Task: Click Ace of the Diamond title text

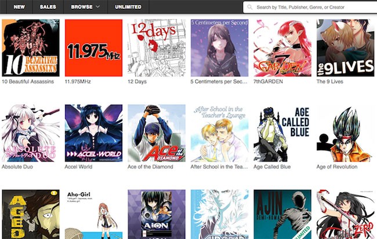Action: click(x=150, y=167)
